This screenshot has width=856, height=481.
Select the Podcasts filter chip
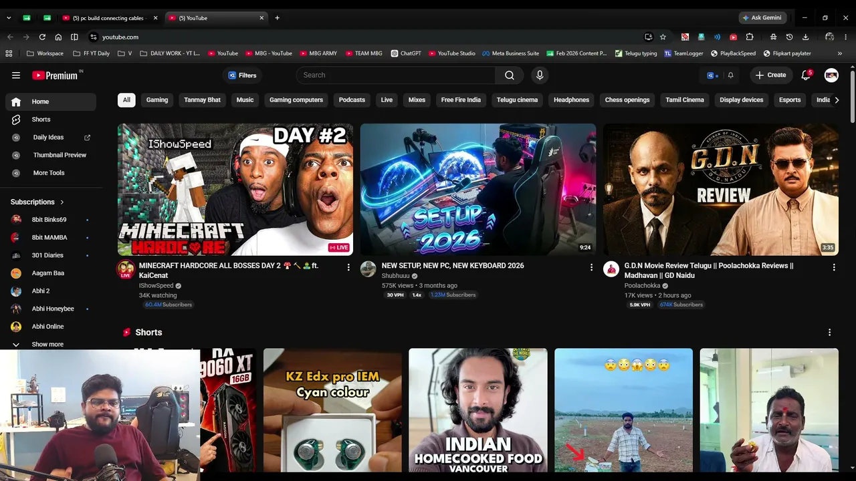coord(352,100)
